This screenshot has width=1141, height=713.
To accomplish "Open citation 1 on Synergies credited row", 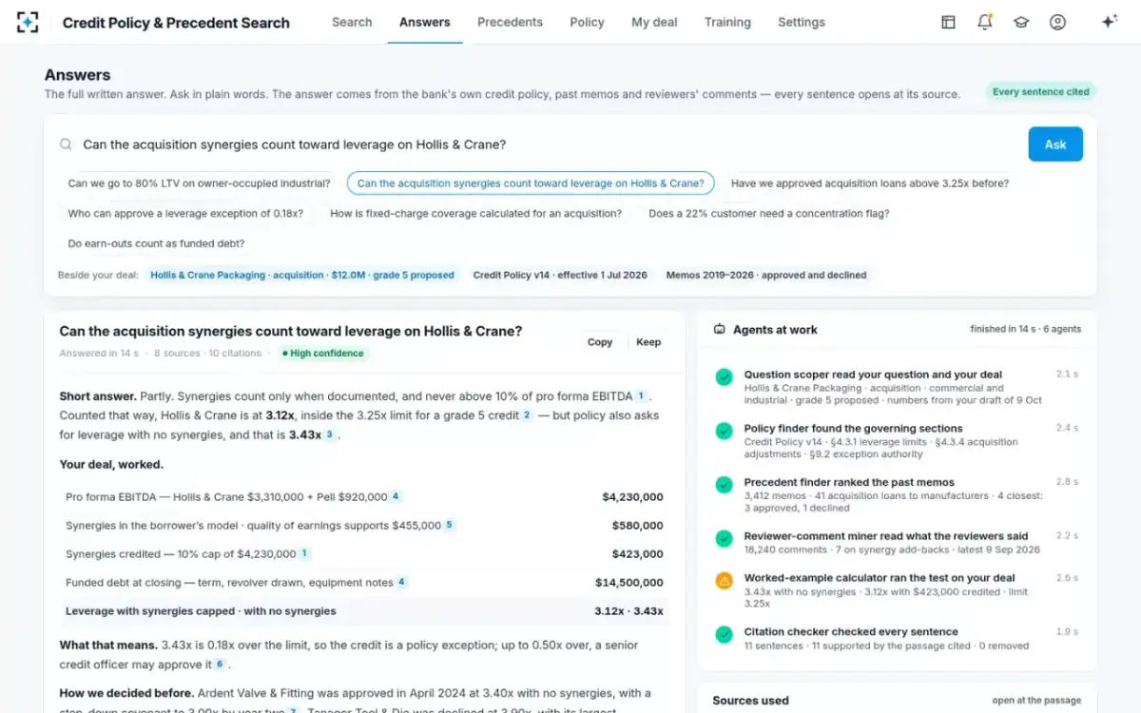I will pyautogui.click(x=304, y=553).
